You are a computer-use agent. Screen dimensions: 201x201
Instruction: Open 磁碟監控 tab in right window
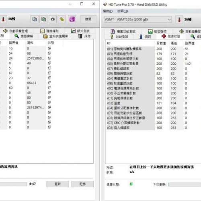157,31
